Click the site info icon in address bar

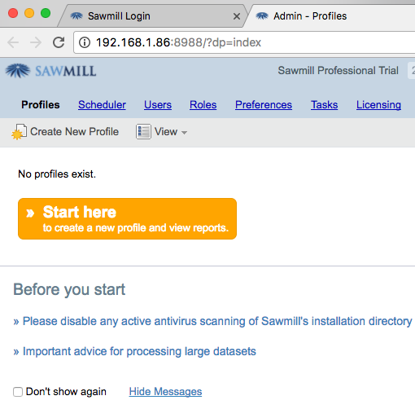point(85,42)
